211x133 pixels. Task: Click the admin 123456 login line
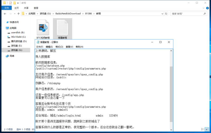click(x=76, y=115)
